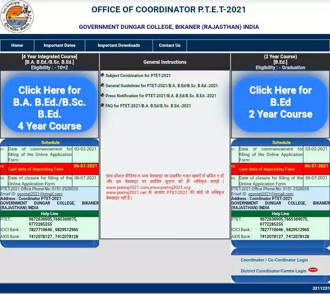Click right red row date 06-07-2021

pos(316,166)
